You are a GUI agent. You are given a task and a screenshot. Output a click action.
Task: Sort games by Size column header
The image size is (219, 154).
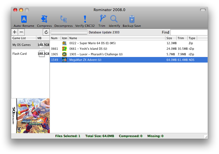[171, 38]
